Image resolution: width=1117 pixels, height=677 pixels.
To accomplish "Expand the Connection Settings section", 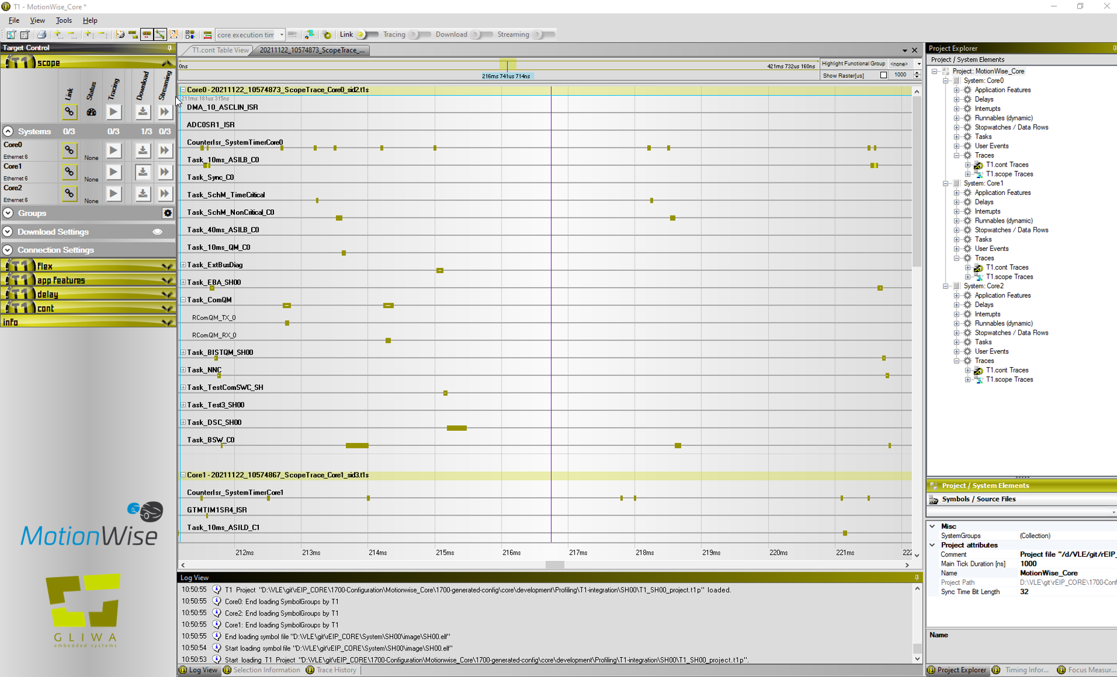I will (8, 250).
